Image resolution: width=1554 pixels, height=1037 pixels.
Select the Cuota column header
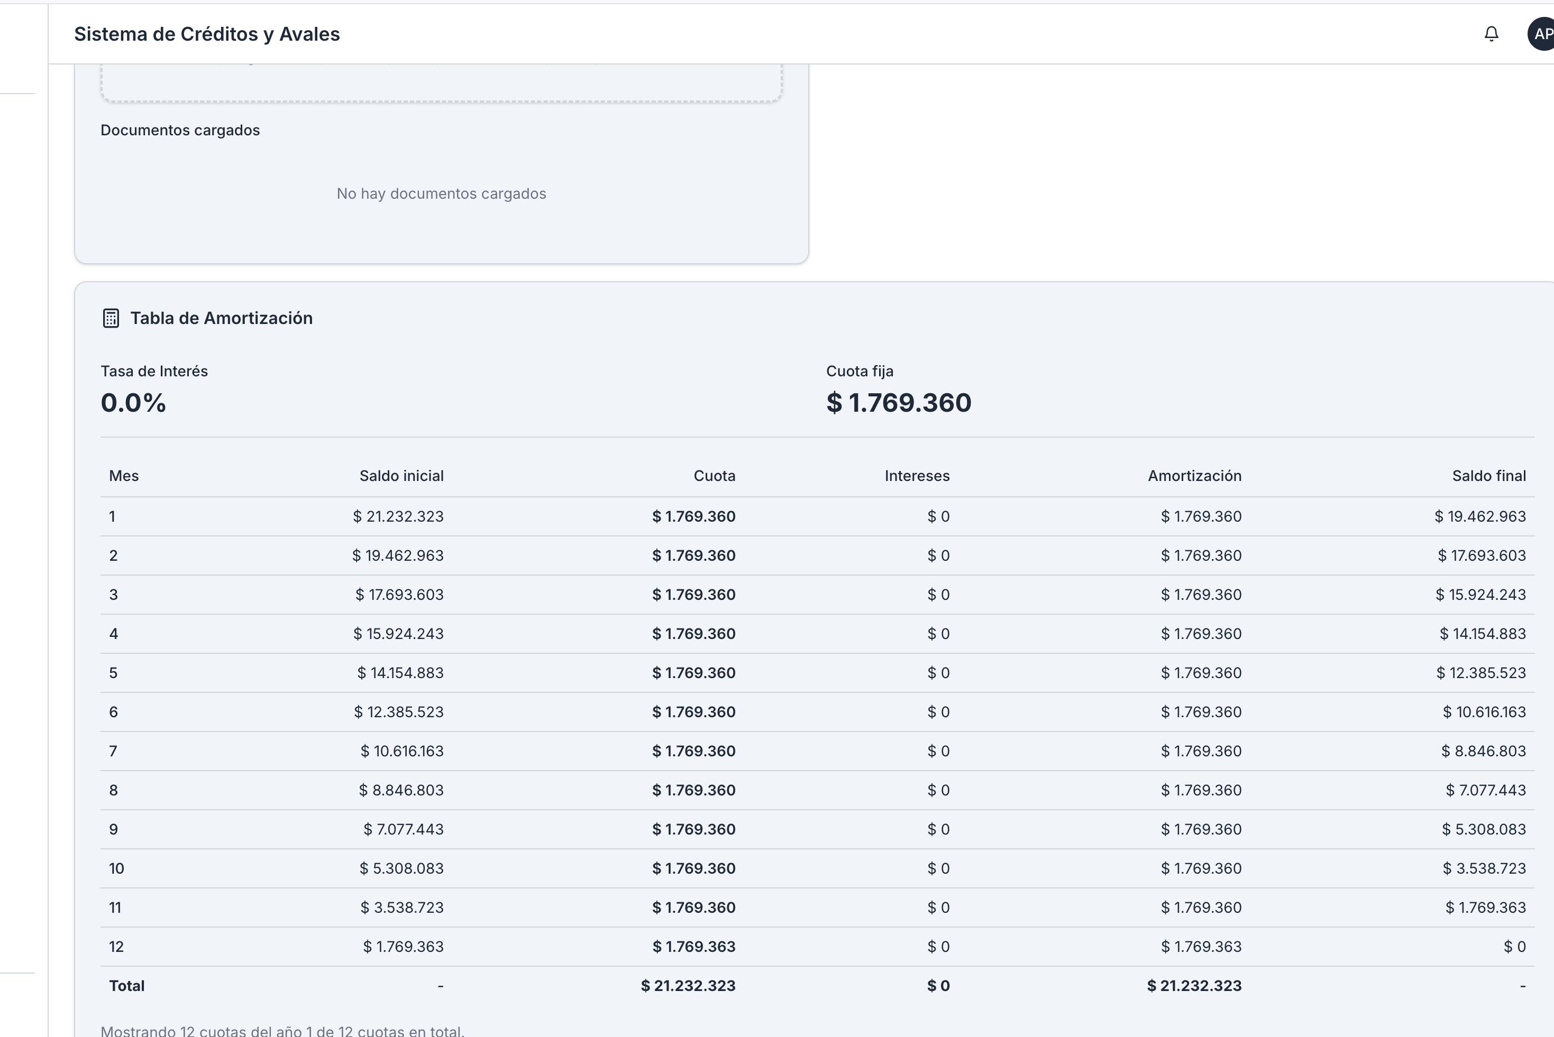(x=714, y=476)
